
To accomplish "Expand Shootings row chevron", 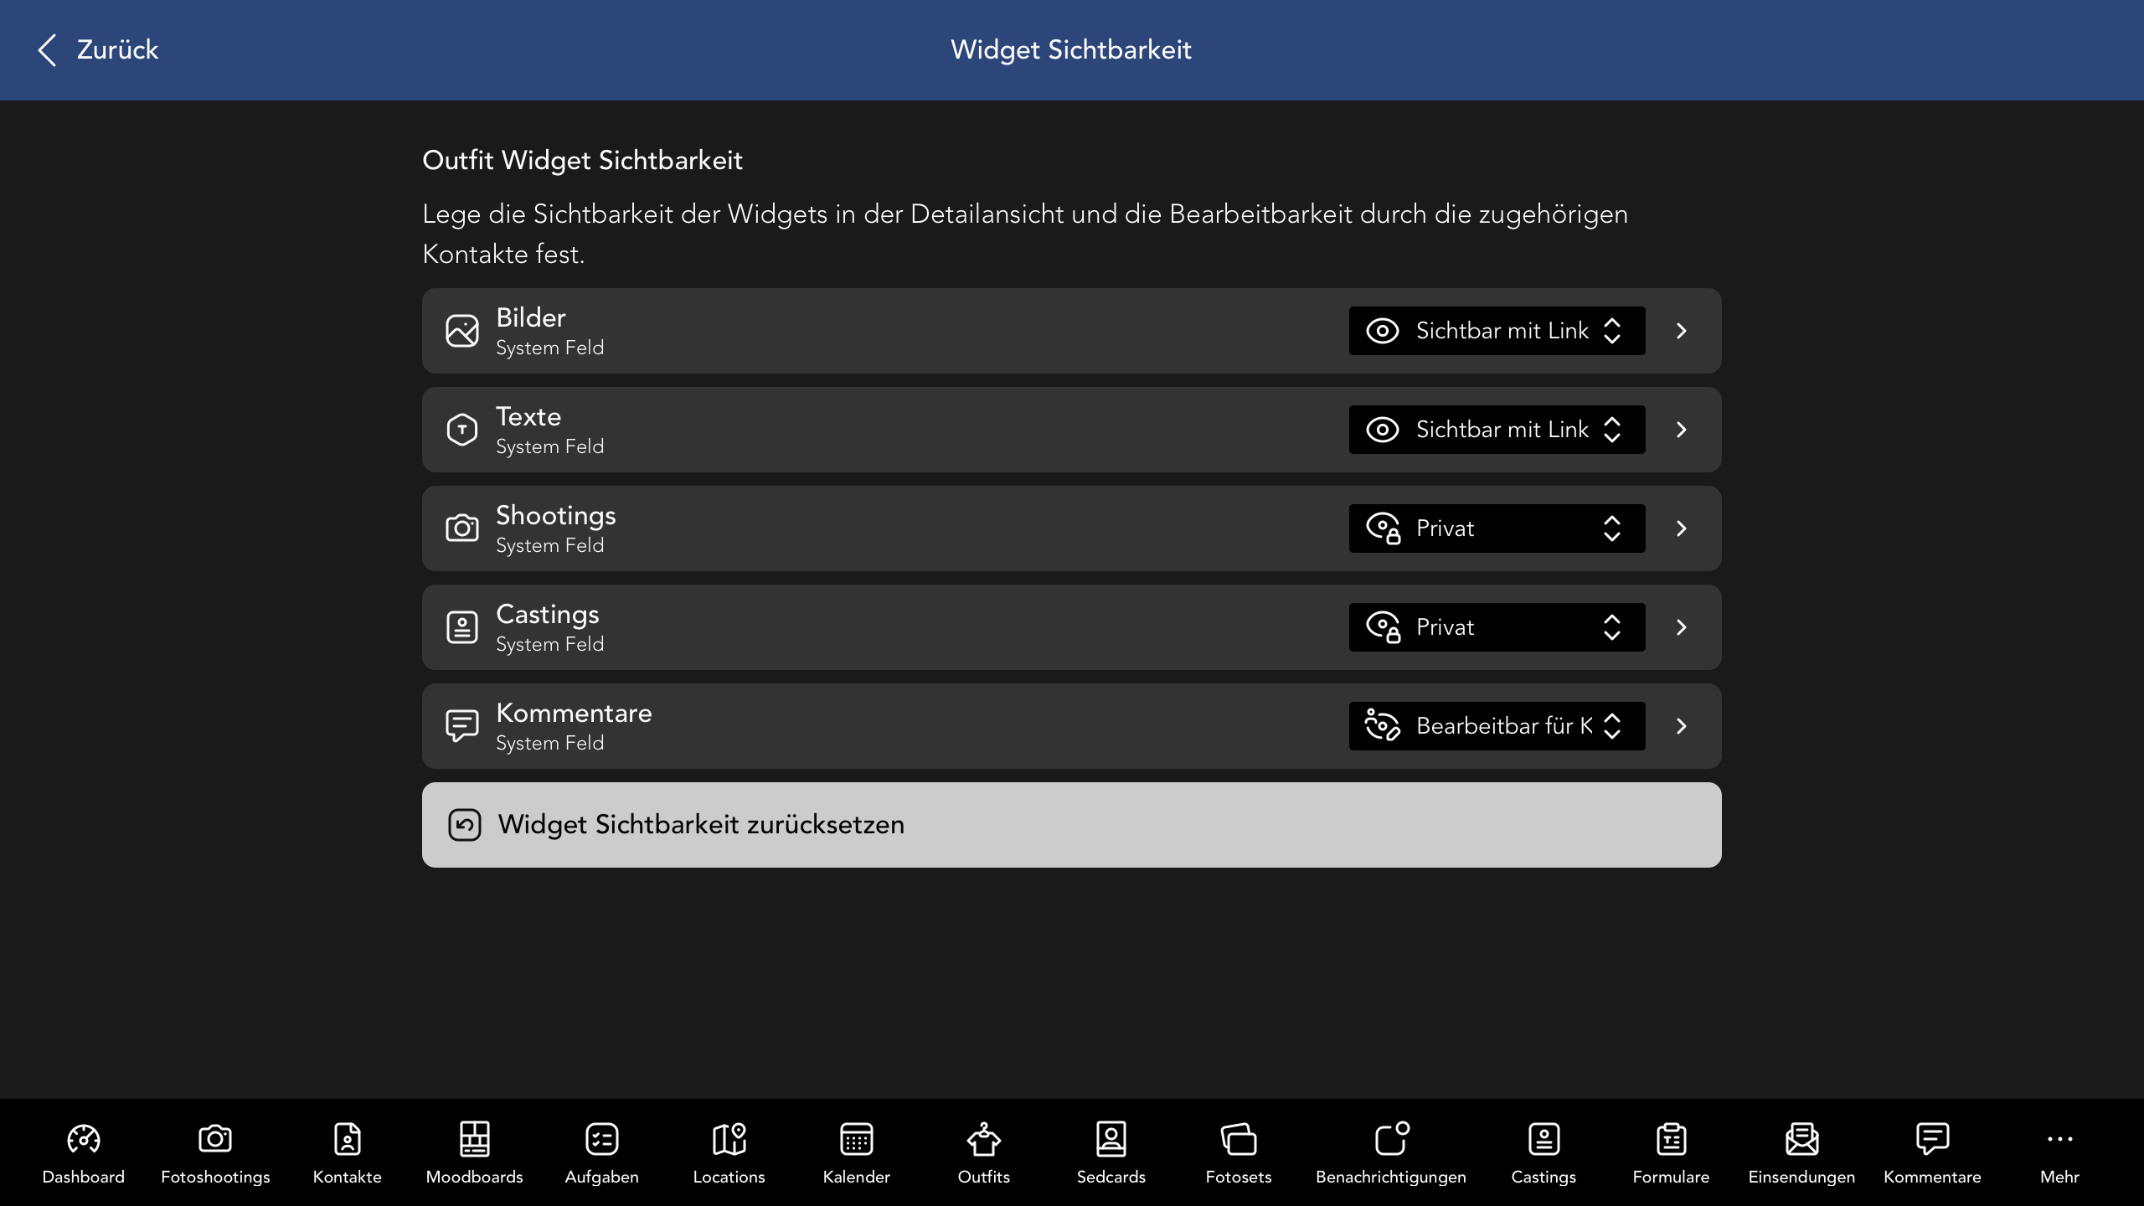I will coord(1682,528).
